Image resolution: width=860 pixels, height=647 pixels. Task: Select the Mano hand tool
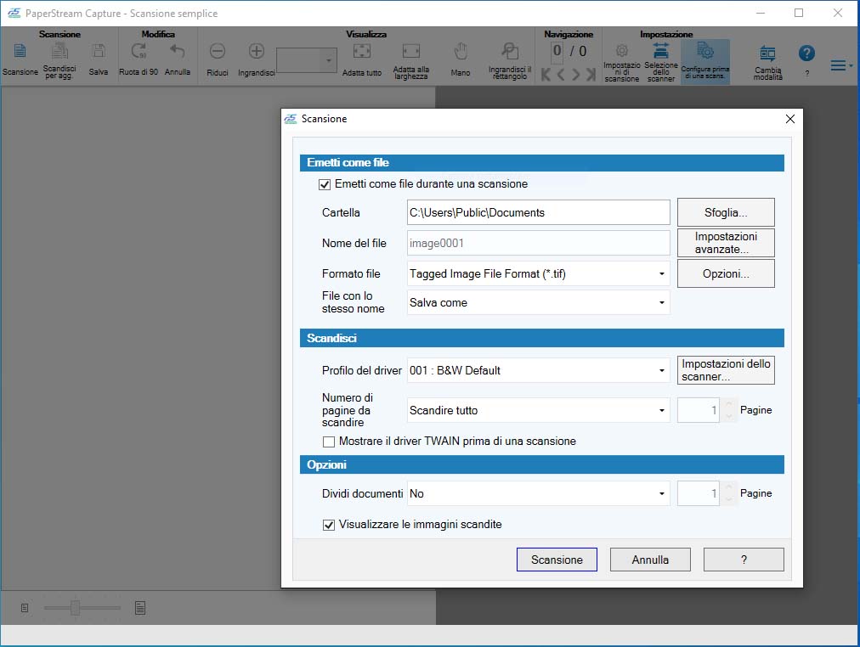tap(460, 53)
